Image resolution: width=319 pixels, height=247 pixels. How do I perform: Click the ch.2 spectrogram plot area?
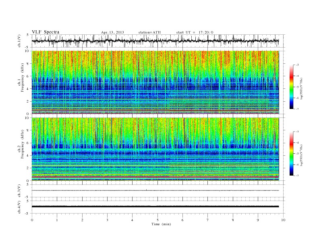coord(155,149)
